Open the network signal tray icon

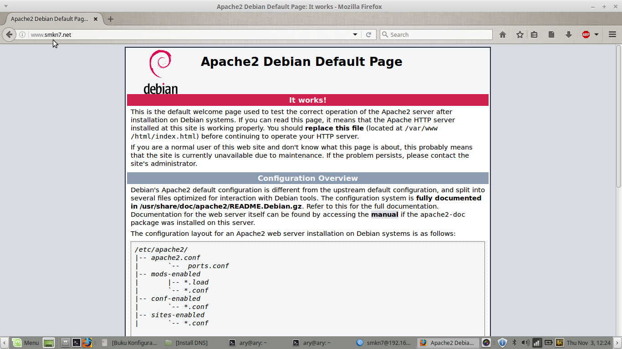537,343
